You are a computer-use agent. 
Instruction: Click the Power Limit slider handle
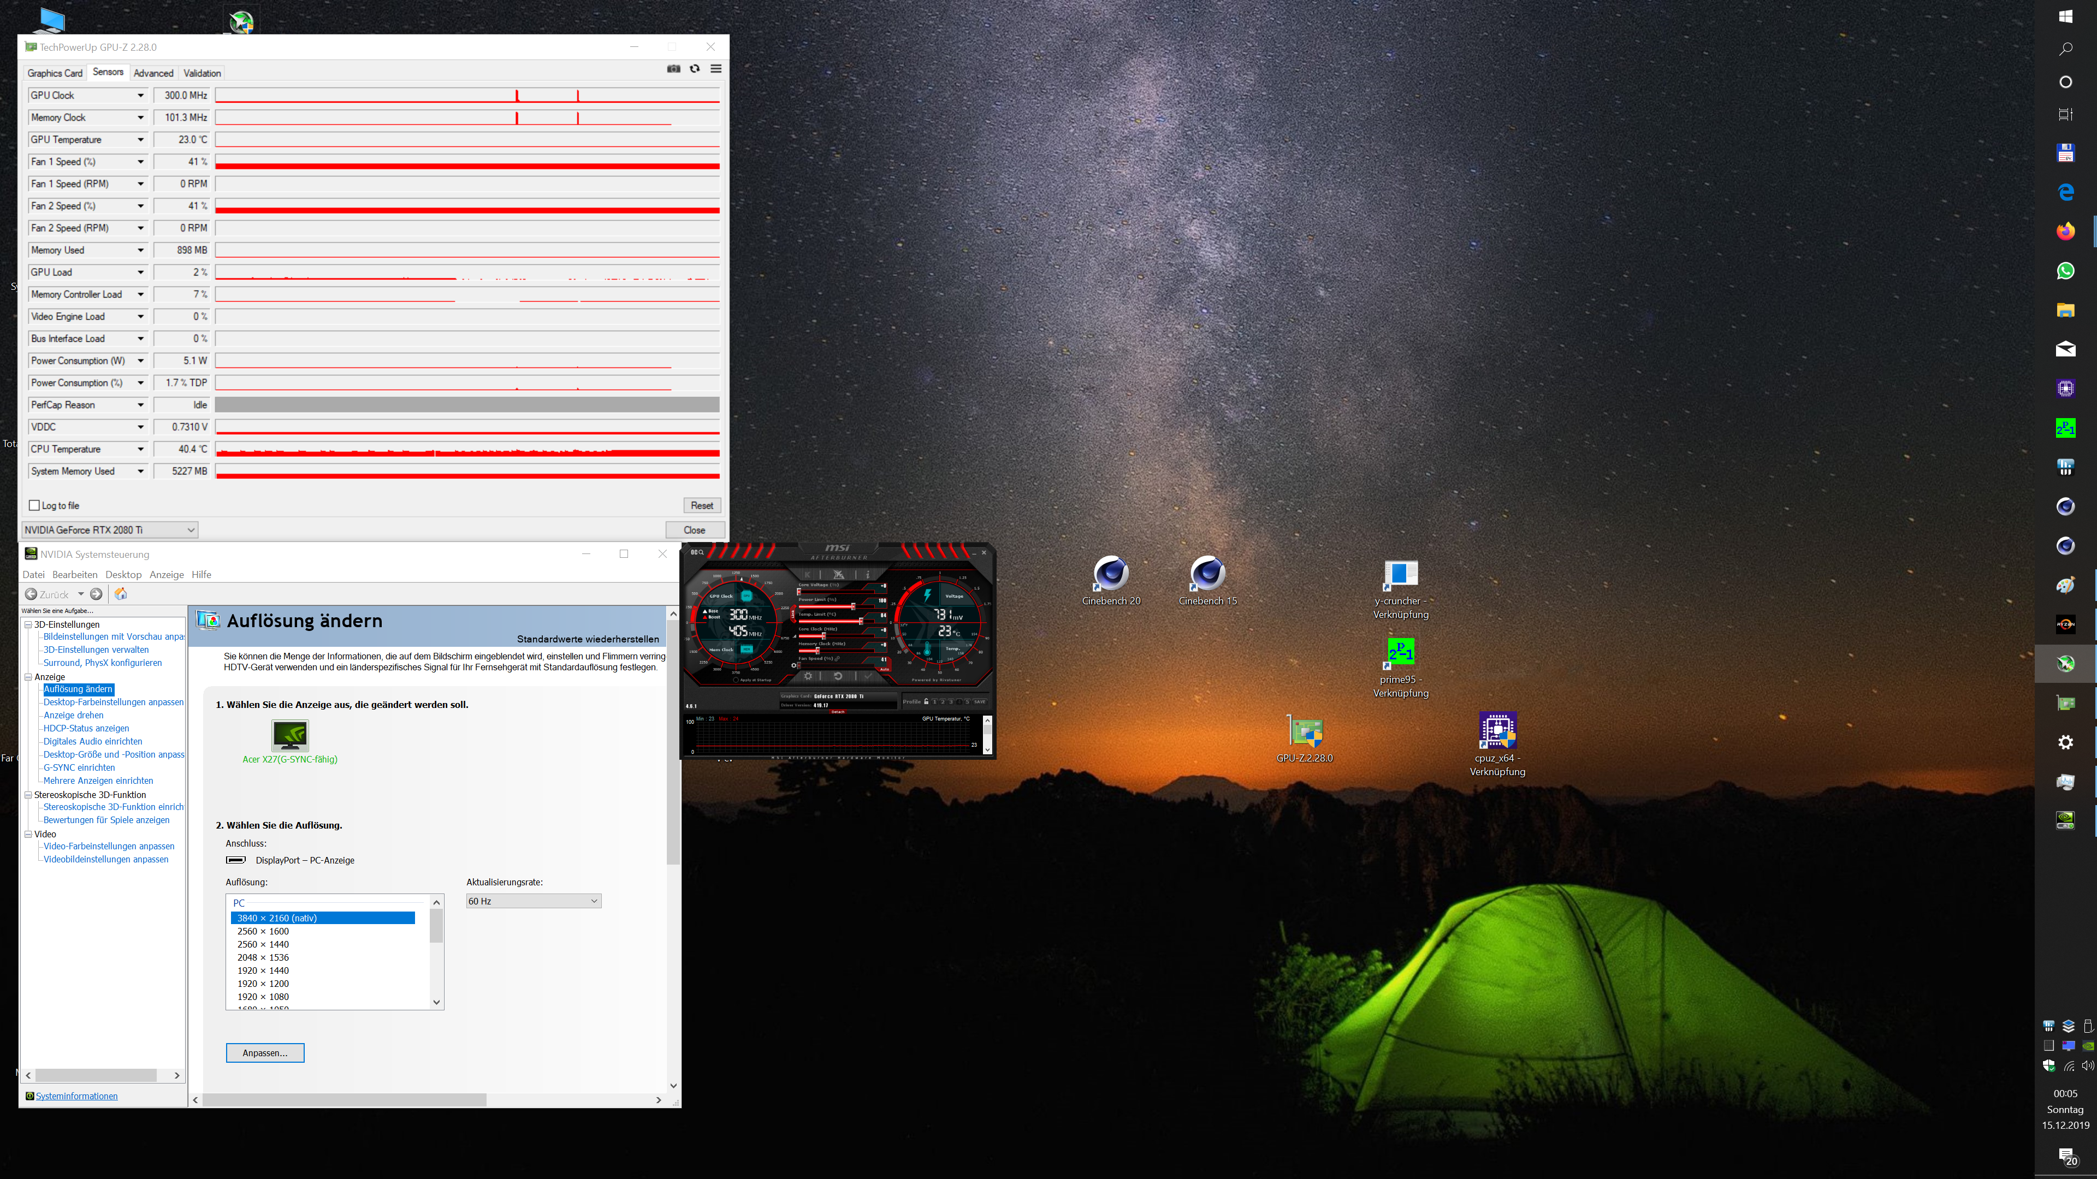coord(853,607)
